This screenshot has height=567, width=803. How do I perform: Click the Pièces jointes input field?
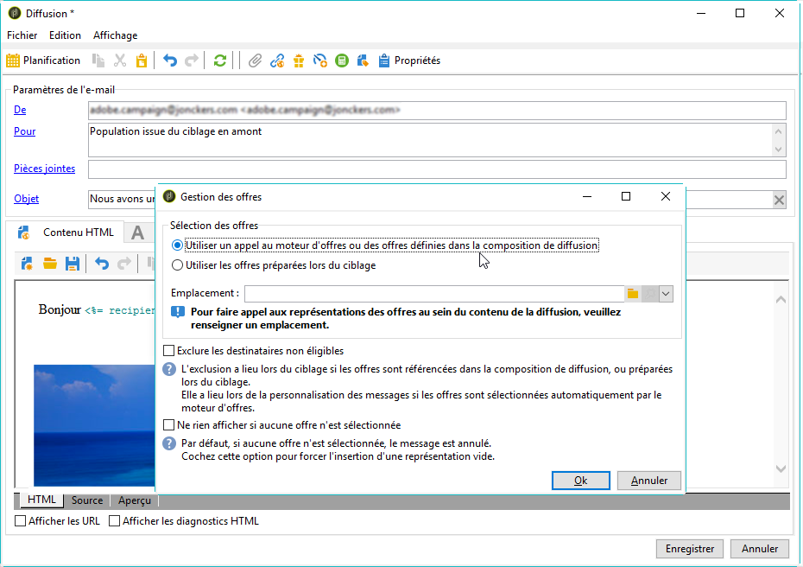437,169
